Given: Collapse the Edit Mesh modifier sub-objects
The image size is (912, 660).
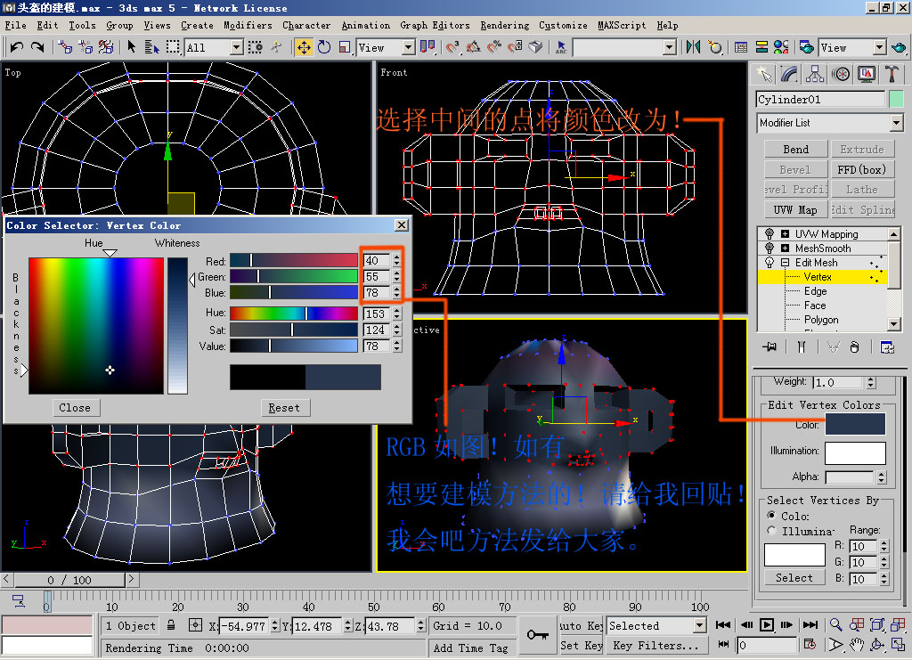Looking at the screenshot, I should point(786,263).
